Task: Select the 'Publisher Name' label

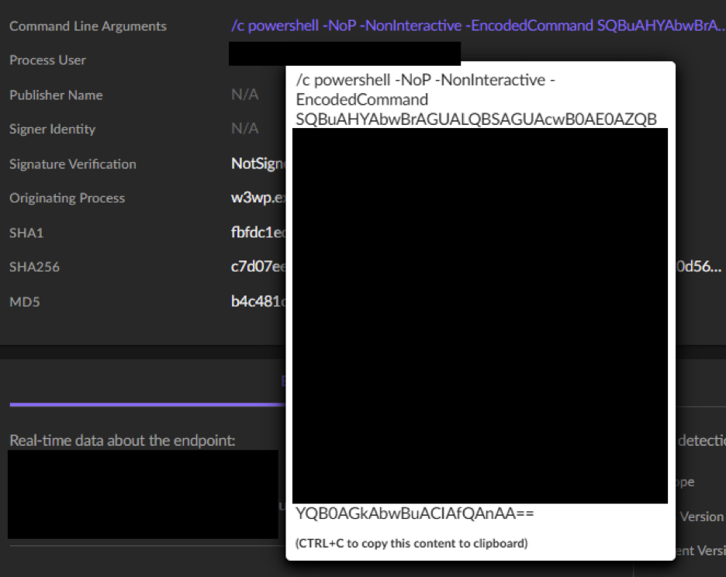Action: coord(56,95)
